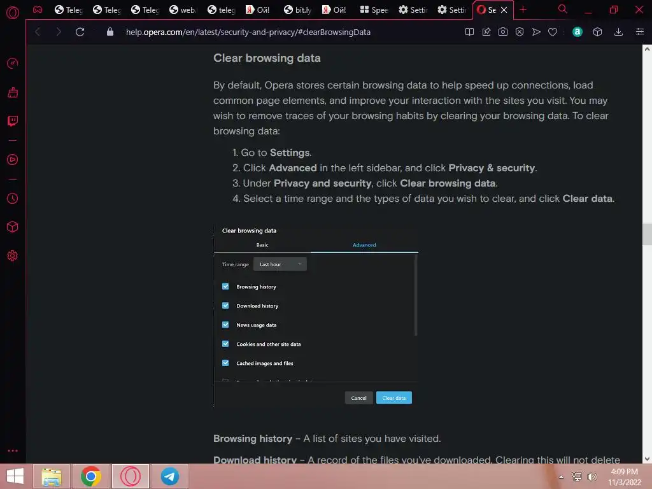Open Easy Setup sliders icon
This screenshot has width=652, height=489.
[640, 32]
